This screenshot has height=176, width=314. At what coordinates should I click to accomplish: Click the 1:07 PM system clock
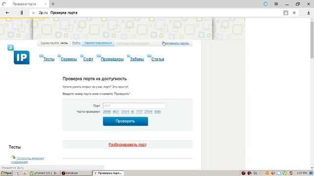pyautogui.click(x=301, y=173)
